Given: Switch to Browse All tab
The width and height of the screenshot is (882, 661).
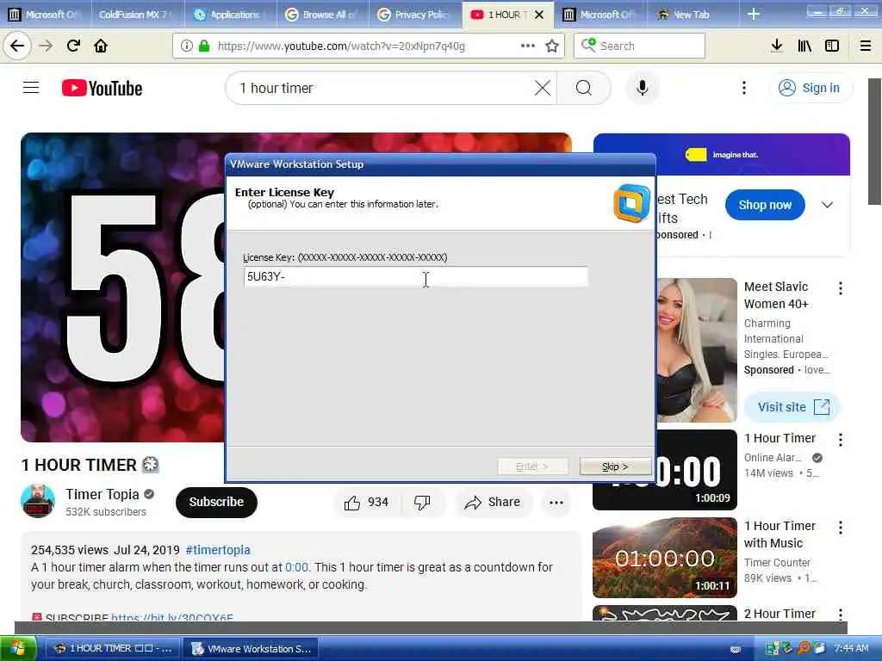Looking at the screenshot, I should coord(322,15).
